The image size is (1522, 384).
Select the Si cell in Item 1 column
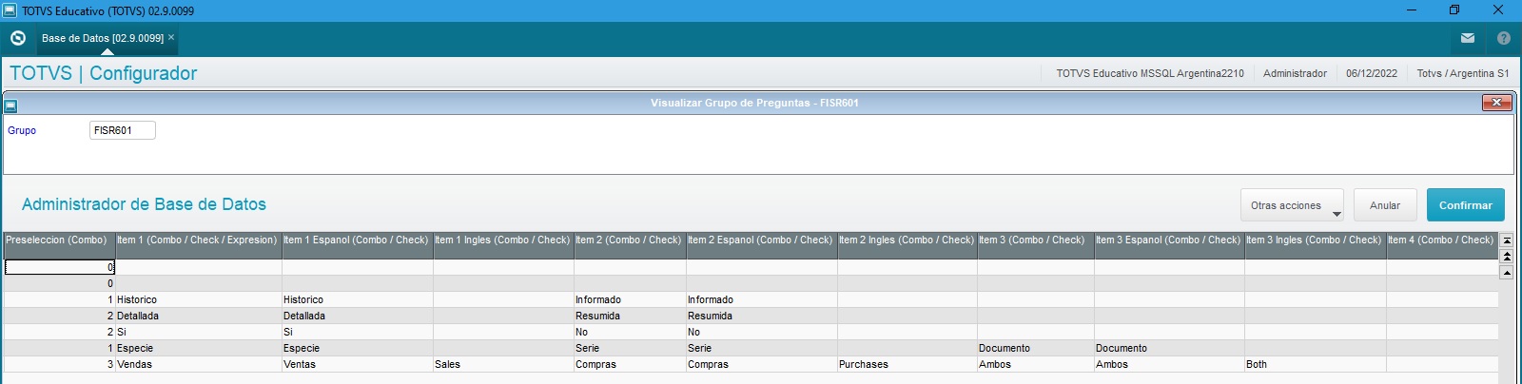[x=198, y=332]
